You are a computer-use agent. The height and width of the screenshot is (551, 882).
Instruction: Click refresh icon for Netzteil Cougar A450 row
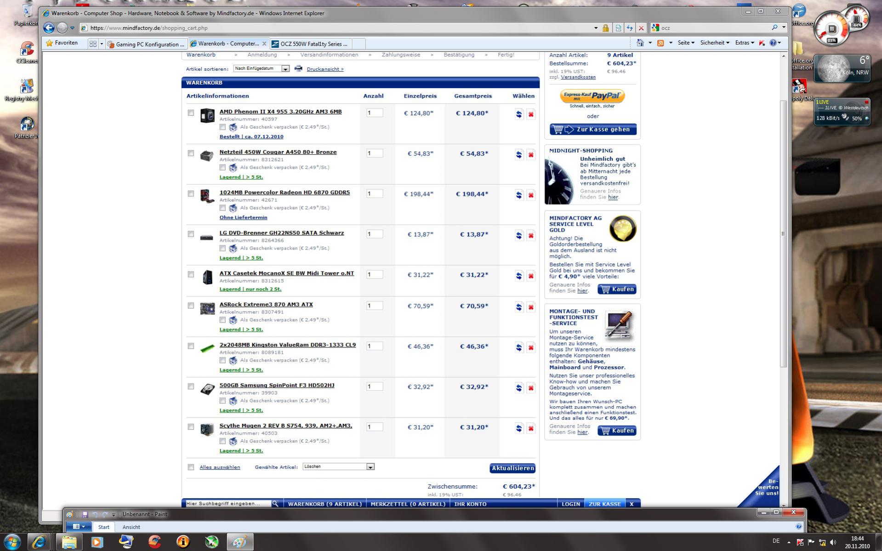(519, 155)
